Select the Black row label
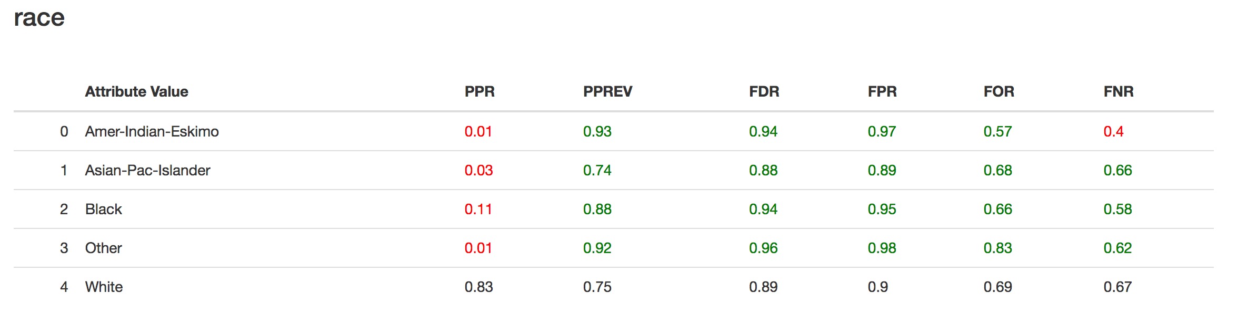Image resolution: width=1238 pixels, height=314 pixels. [x=103, y=209]
